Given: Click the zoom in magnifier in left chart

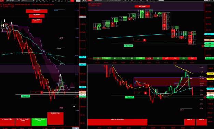Looking at the screenshot, I should click(43, 1).
